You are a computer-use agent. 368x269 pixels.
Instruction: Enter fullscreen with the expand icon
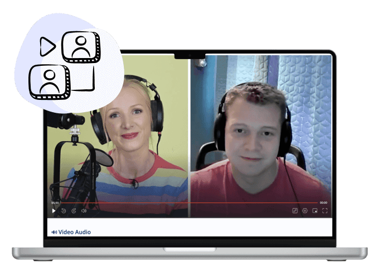click(x=325, y=211)
